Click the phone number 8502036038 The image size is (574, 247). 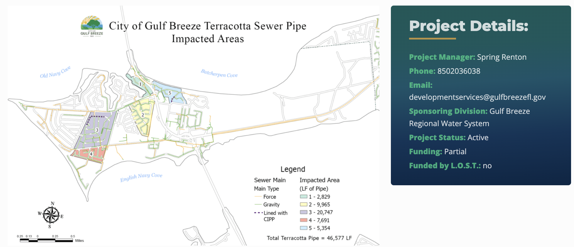459,71
